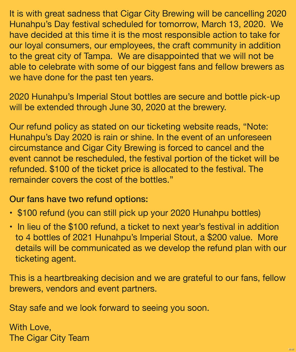The height and width of the screenshot is (352, 296).
Task: Click "remainder covers the cost of the bottles"
Action: [90, 180]
